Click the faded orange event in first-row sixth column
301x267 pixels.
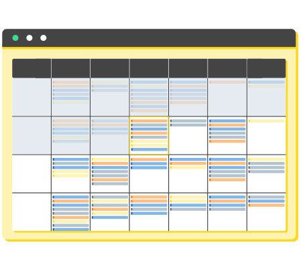(x=227, y=82)
